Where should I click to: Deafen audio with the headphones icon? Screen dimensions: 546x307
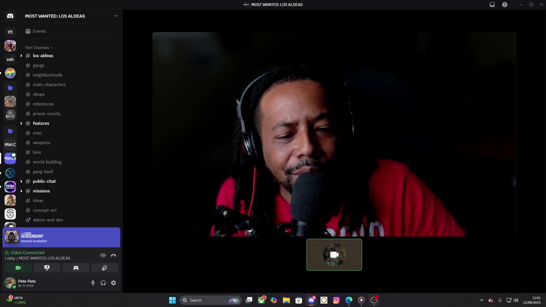coord(103,283)
